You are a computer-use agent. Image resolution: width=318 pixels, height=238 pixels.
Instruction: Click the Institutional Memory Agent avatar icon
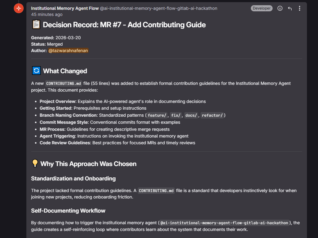(19, 8)
